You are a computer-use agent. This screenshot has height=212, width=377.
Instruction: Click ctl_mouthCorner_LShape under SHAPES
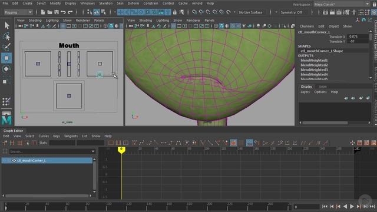(322, 51)
